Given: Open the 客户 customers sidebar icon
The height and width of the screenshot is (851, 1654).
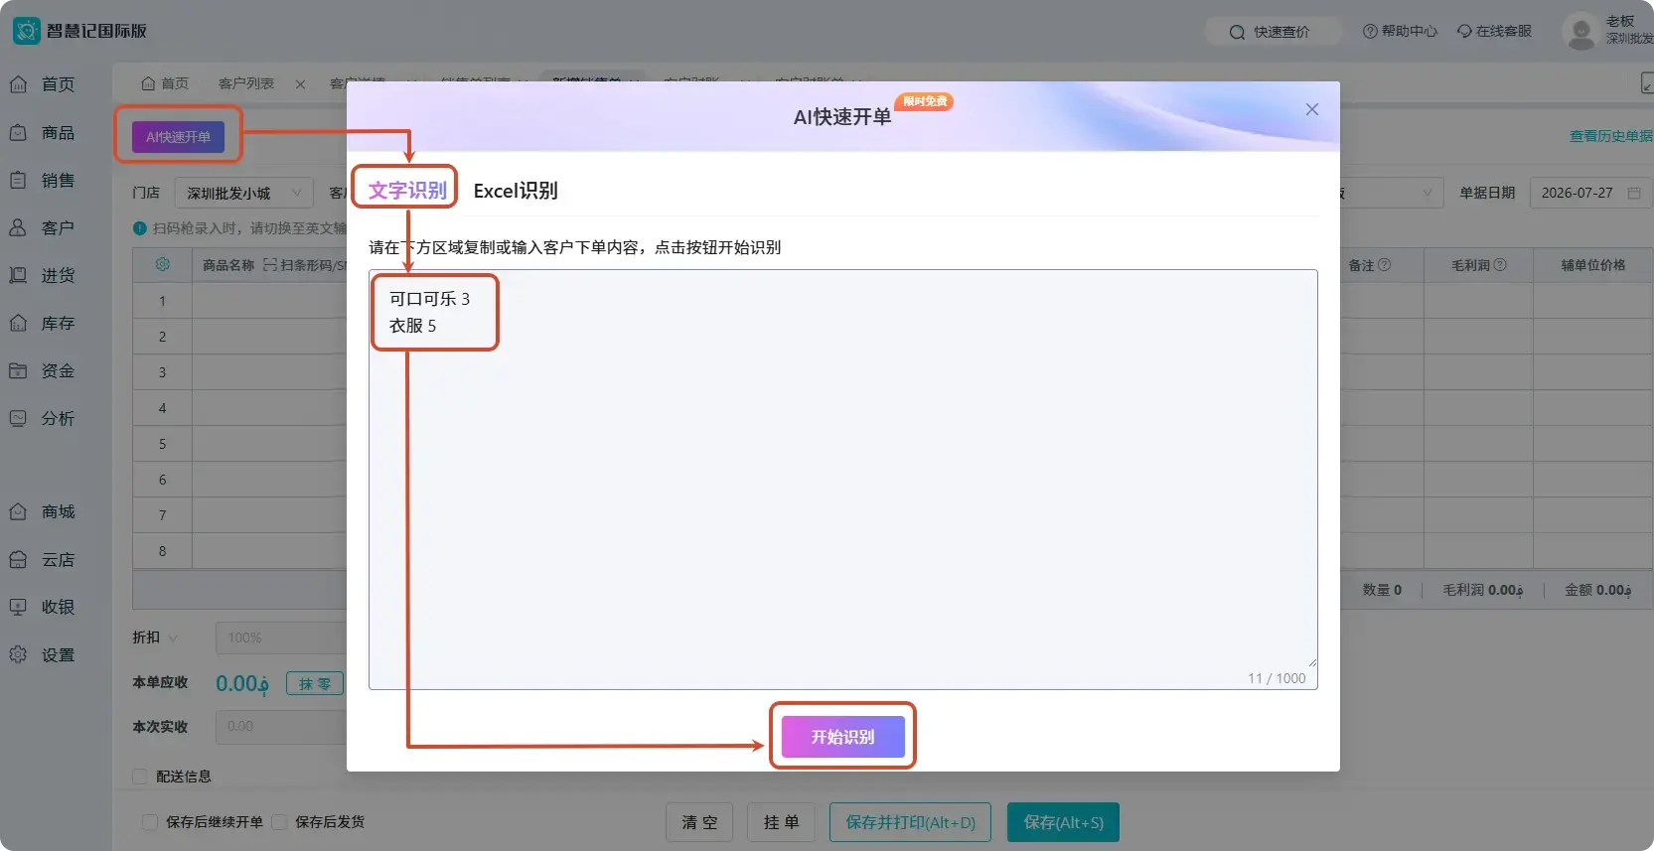Looking at the screenshot, I should click(x=18, y=227).
